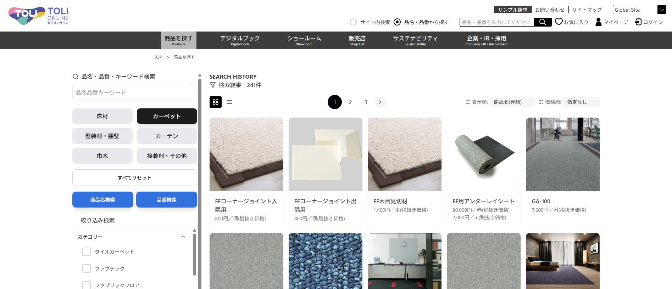Screen dimensions: 672x289
Task: Open the Global Site dropdown
Action: click(x=639, y=10)
